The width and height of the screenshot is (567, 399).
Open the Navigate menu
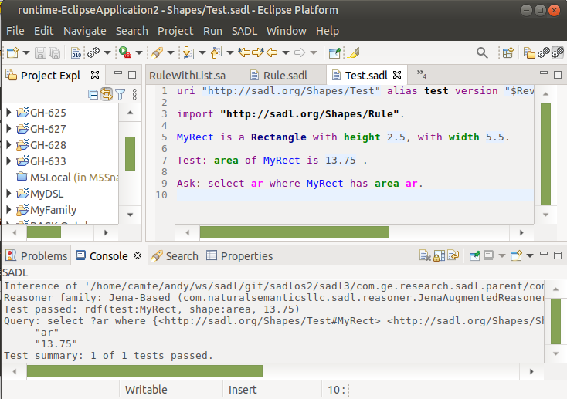(85, 31)
